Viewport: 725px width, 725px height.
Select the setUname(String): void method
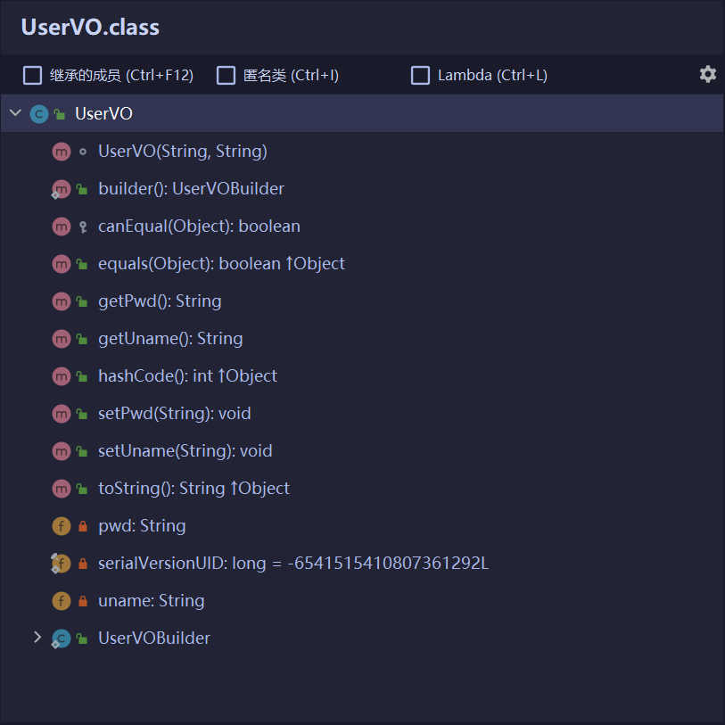(x=185, y=451)
